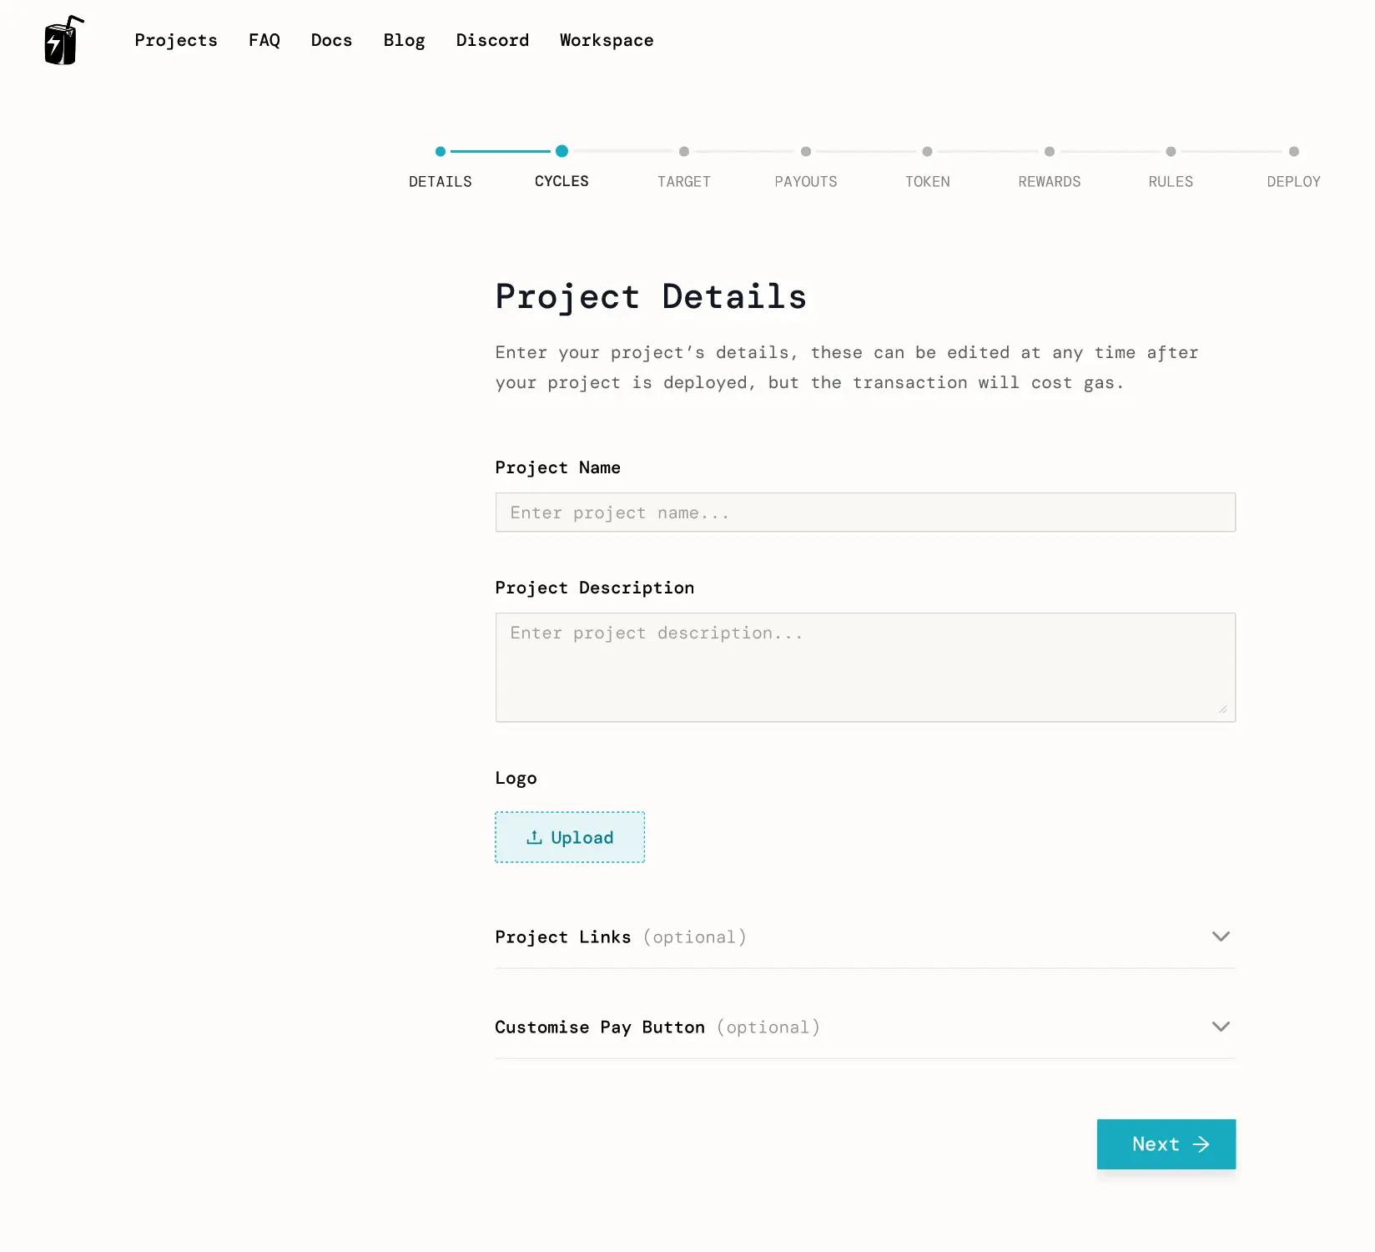Select the DEPLOY step dot
This screenshot has width=1375, height=1252.
[x=1294, y=152]
